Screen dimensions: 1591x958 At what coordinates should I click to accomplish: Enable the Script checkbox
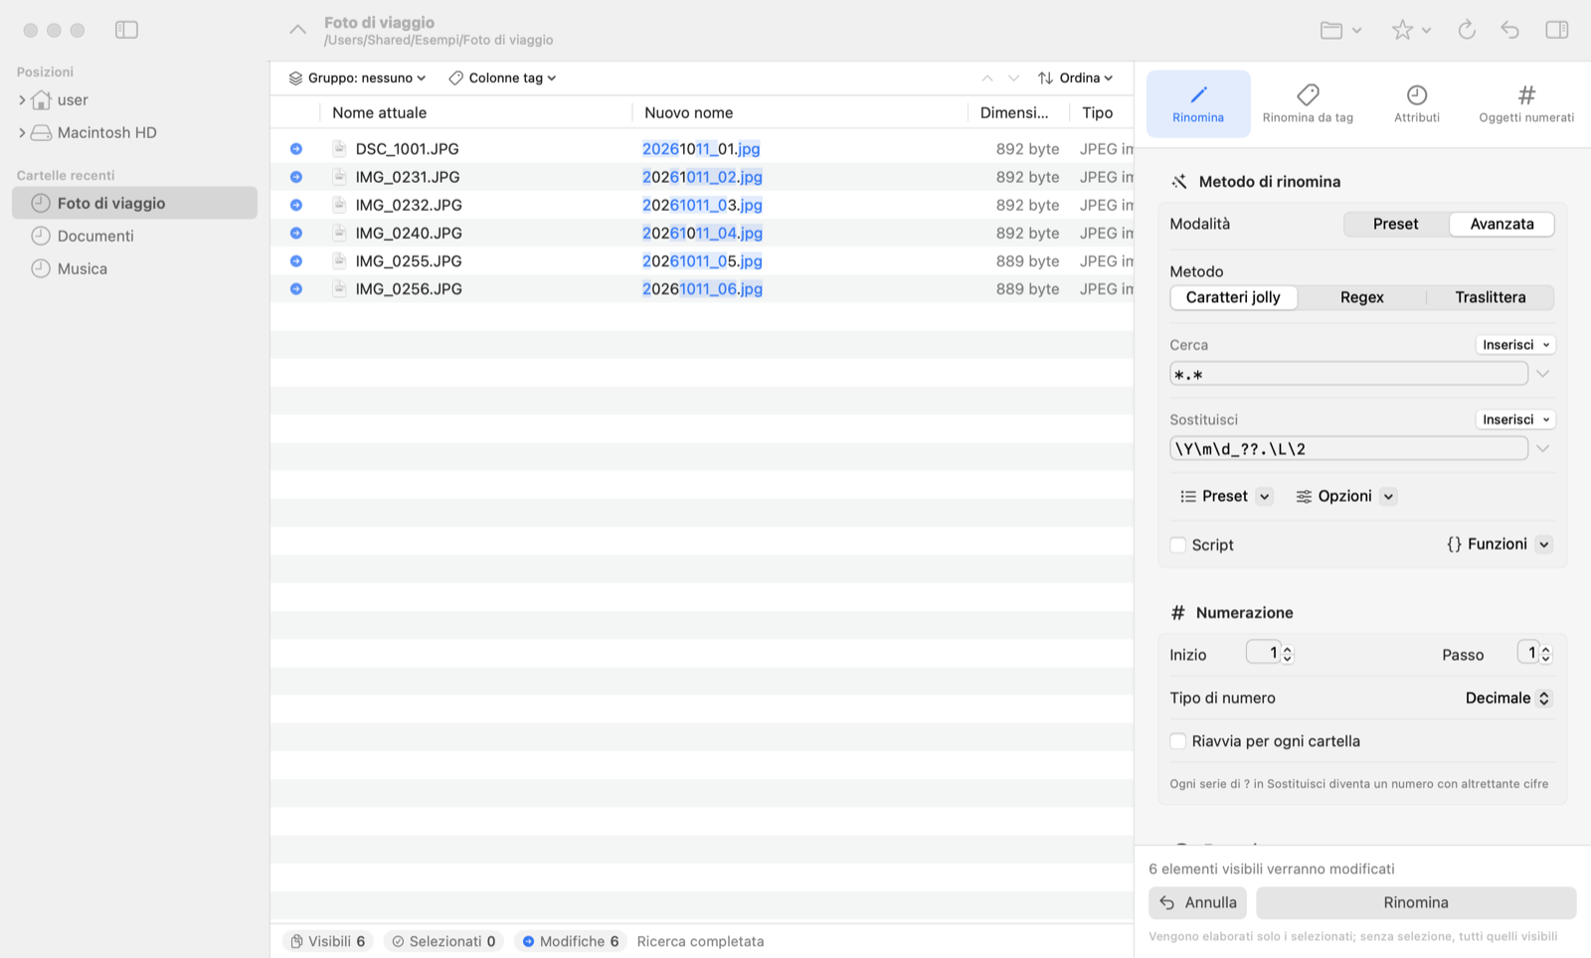(x=1178, y=545)
